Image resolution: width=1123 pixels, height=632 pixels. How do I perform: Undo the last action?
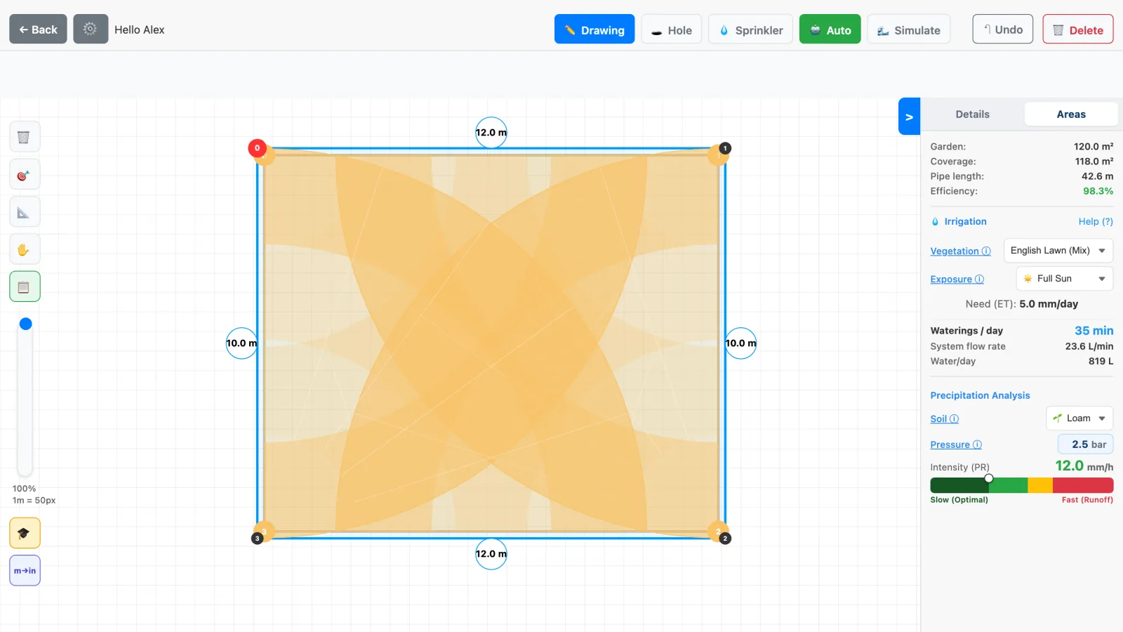pos(1002,29)
